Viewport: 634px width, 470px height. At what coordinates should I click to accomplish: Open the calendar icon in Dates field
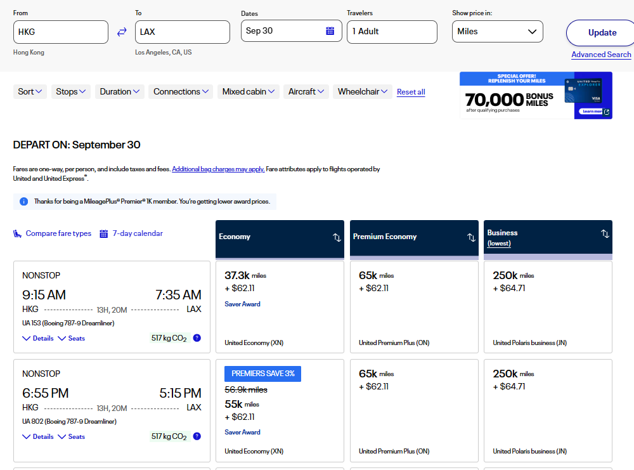click(330, 31)
